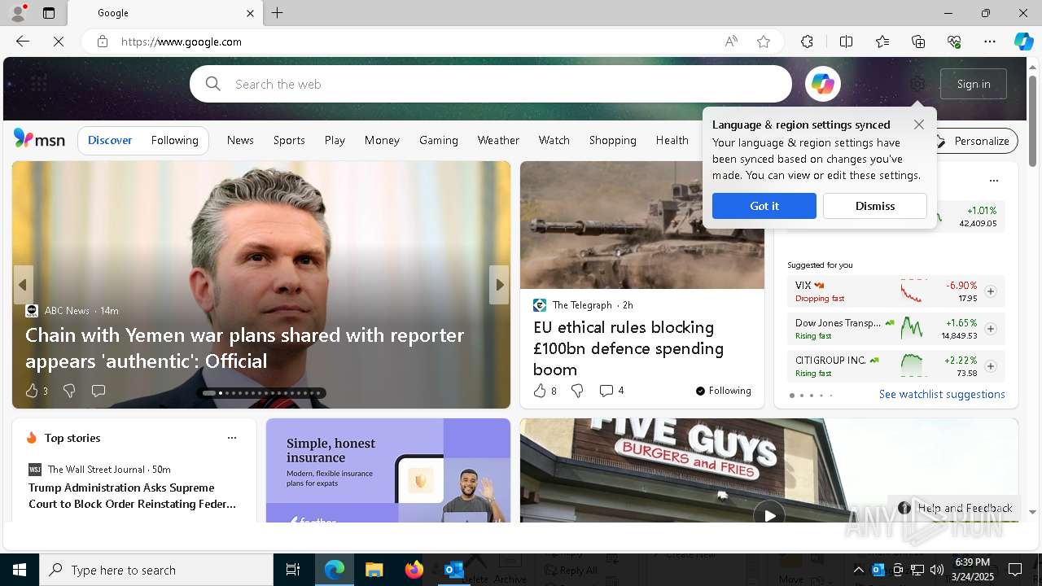This screenshot has height=586, width=1042.
Task: Open the Money category
Action: pyautogui.click(x=382, y=140)
